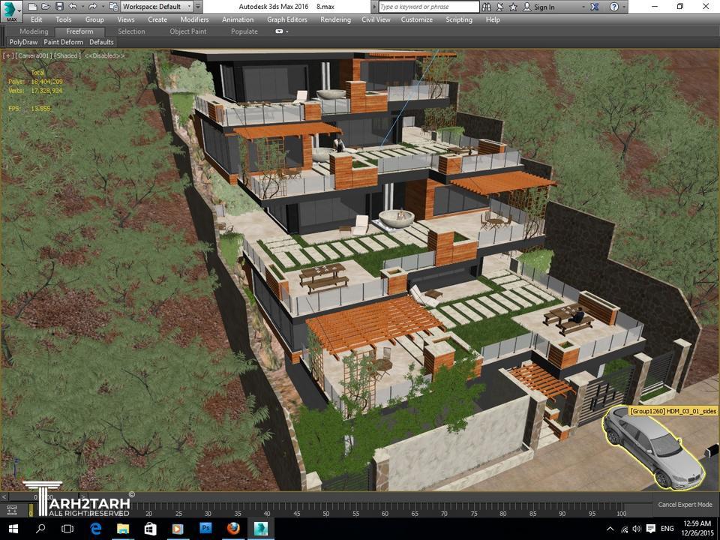
Task: Open the 3ds Max application menu logo
Action: coord(12,11)
